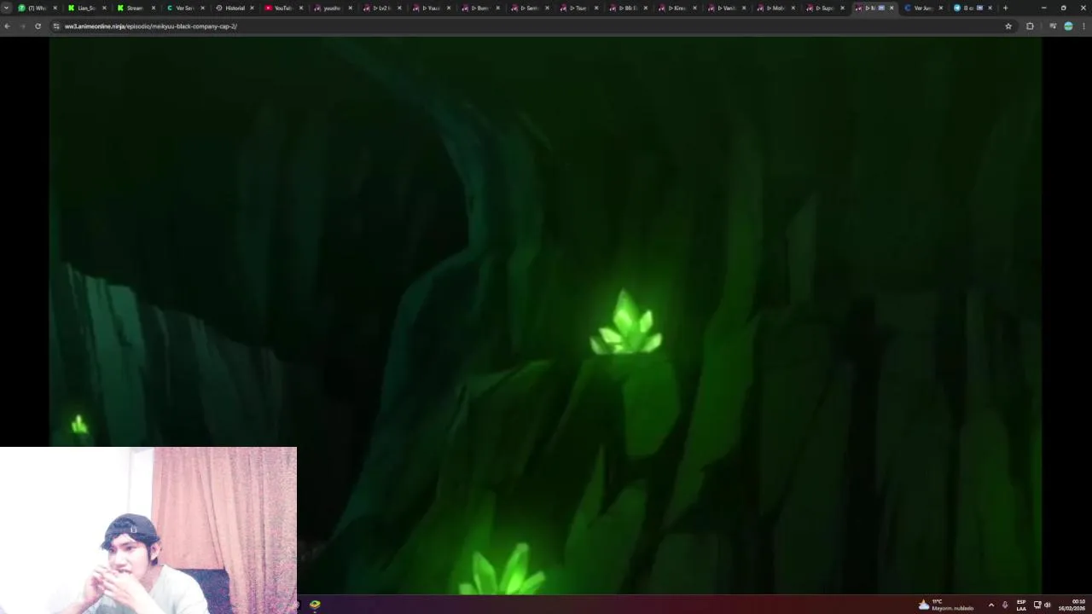Viewport: 1092px width, 614px height.
Task: Click the microphone tray icon
Action: pyautogui.click(x=1005, y=605)
